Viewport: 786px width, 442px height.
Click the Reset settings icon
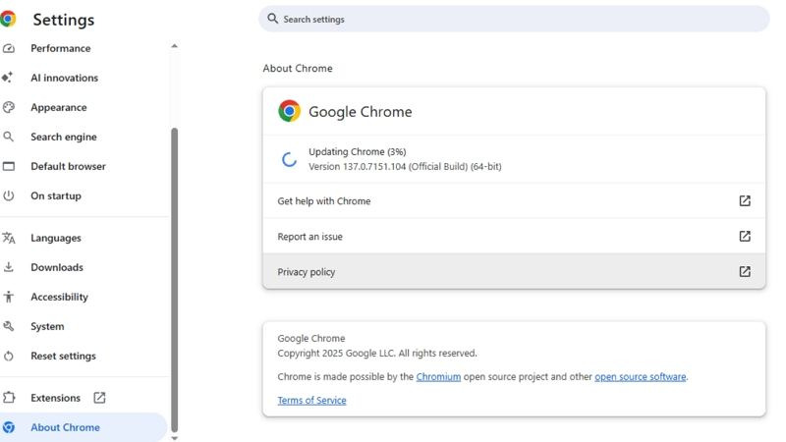pyautogui.click(x=9, y=356)
